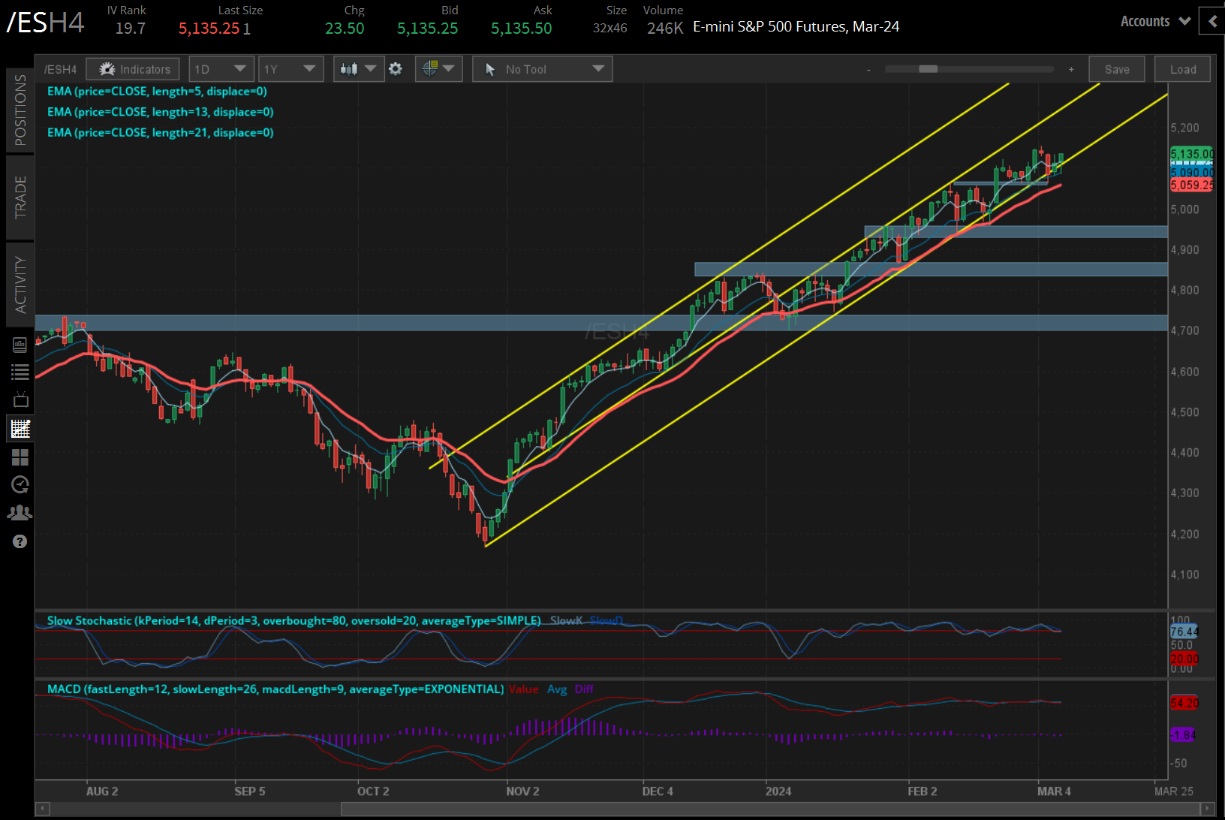1225x820 pixels.
Task: Select the chart icon in left sidebar
Action: (x=20, y=428)
